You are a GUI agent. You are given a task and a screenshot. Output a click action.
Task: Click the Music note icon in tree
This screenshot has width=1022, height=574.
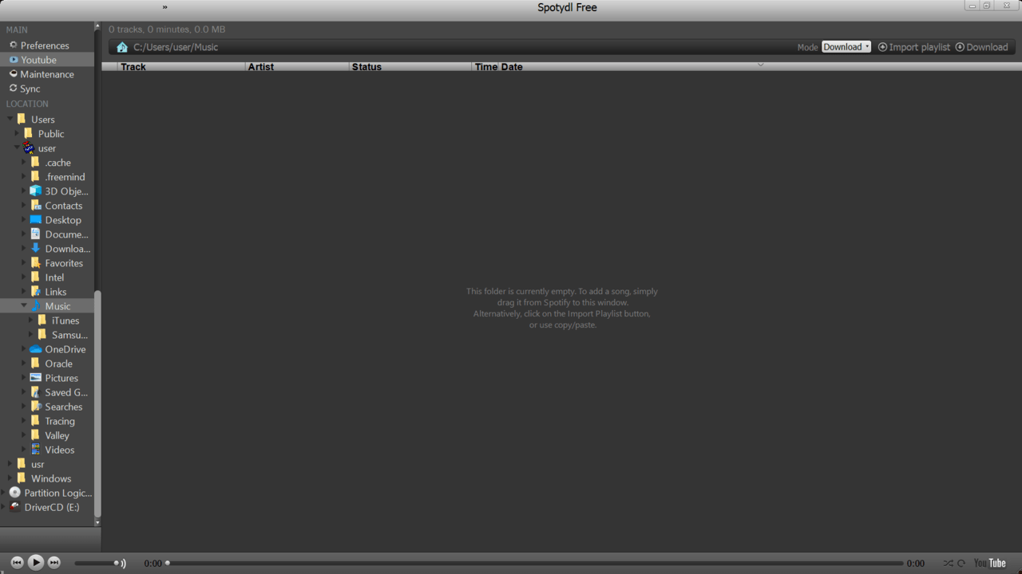point(35,305)
